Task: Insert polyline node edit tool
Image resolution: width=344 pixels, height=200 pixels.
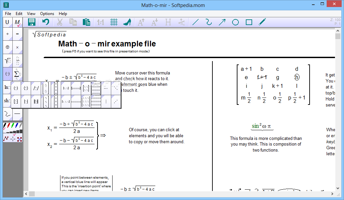Action: pos(6,139)
